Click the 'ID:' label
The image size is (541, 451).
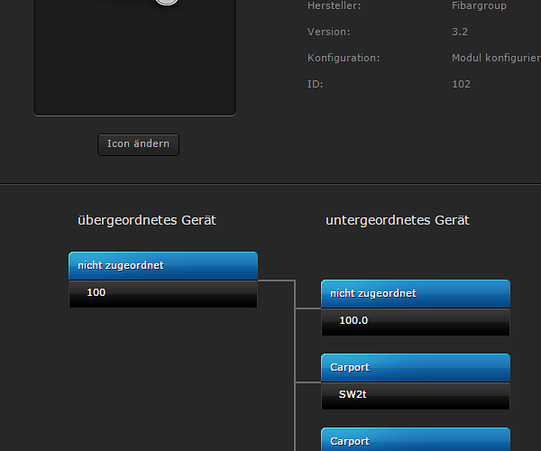315,84
